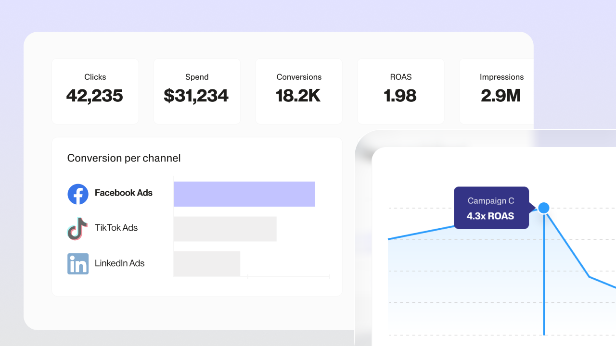Screen dimensions: 616x346
Task: Select the LinkedIn Ads label
Action: (x=119, y=263)
